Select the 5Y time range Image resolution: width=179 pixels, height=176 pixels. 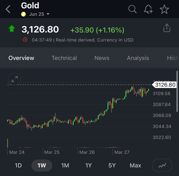pos(112,165)
